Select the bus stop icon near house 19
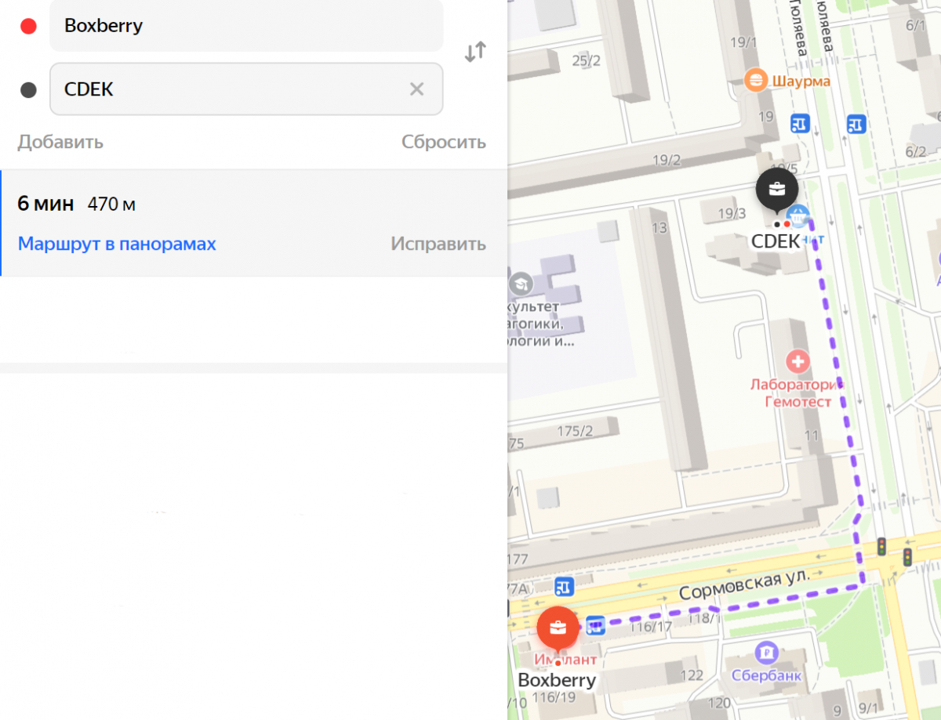 tap(800, 124)
